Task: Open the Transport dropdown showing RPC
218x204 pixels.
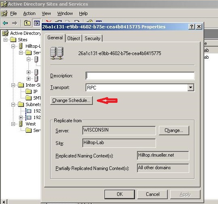Action: click(x=190, y=87)
